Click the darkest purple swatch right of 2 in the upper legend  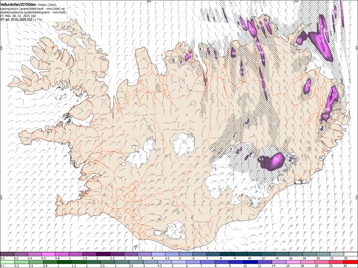click(103, 254)
